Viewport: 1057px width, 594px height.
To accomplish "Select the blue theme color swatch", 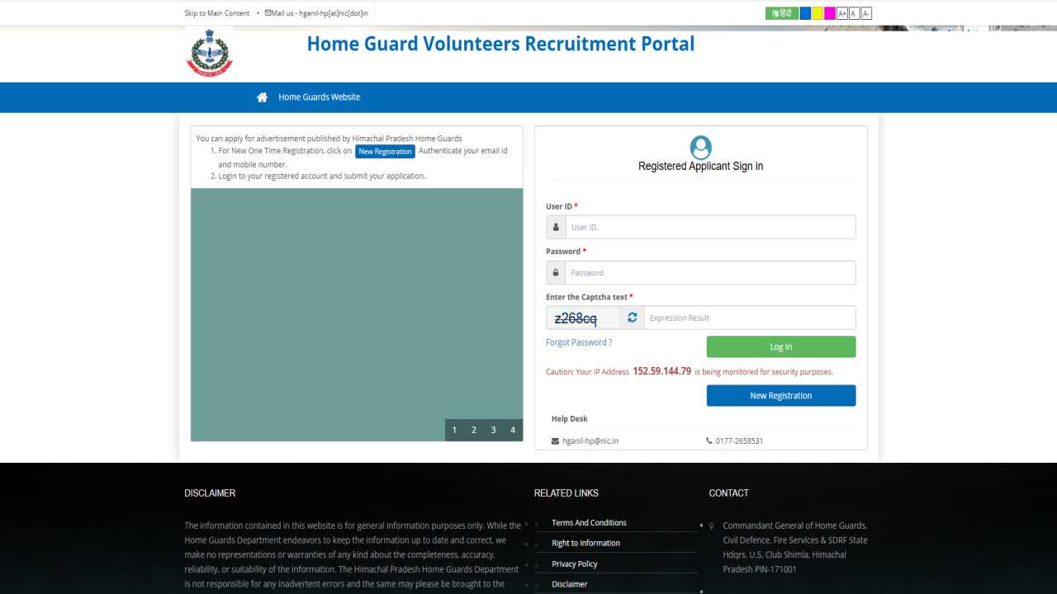I will [x=805, y=12].
